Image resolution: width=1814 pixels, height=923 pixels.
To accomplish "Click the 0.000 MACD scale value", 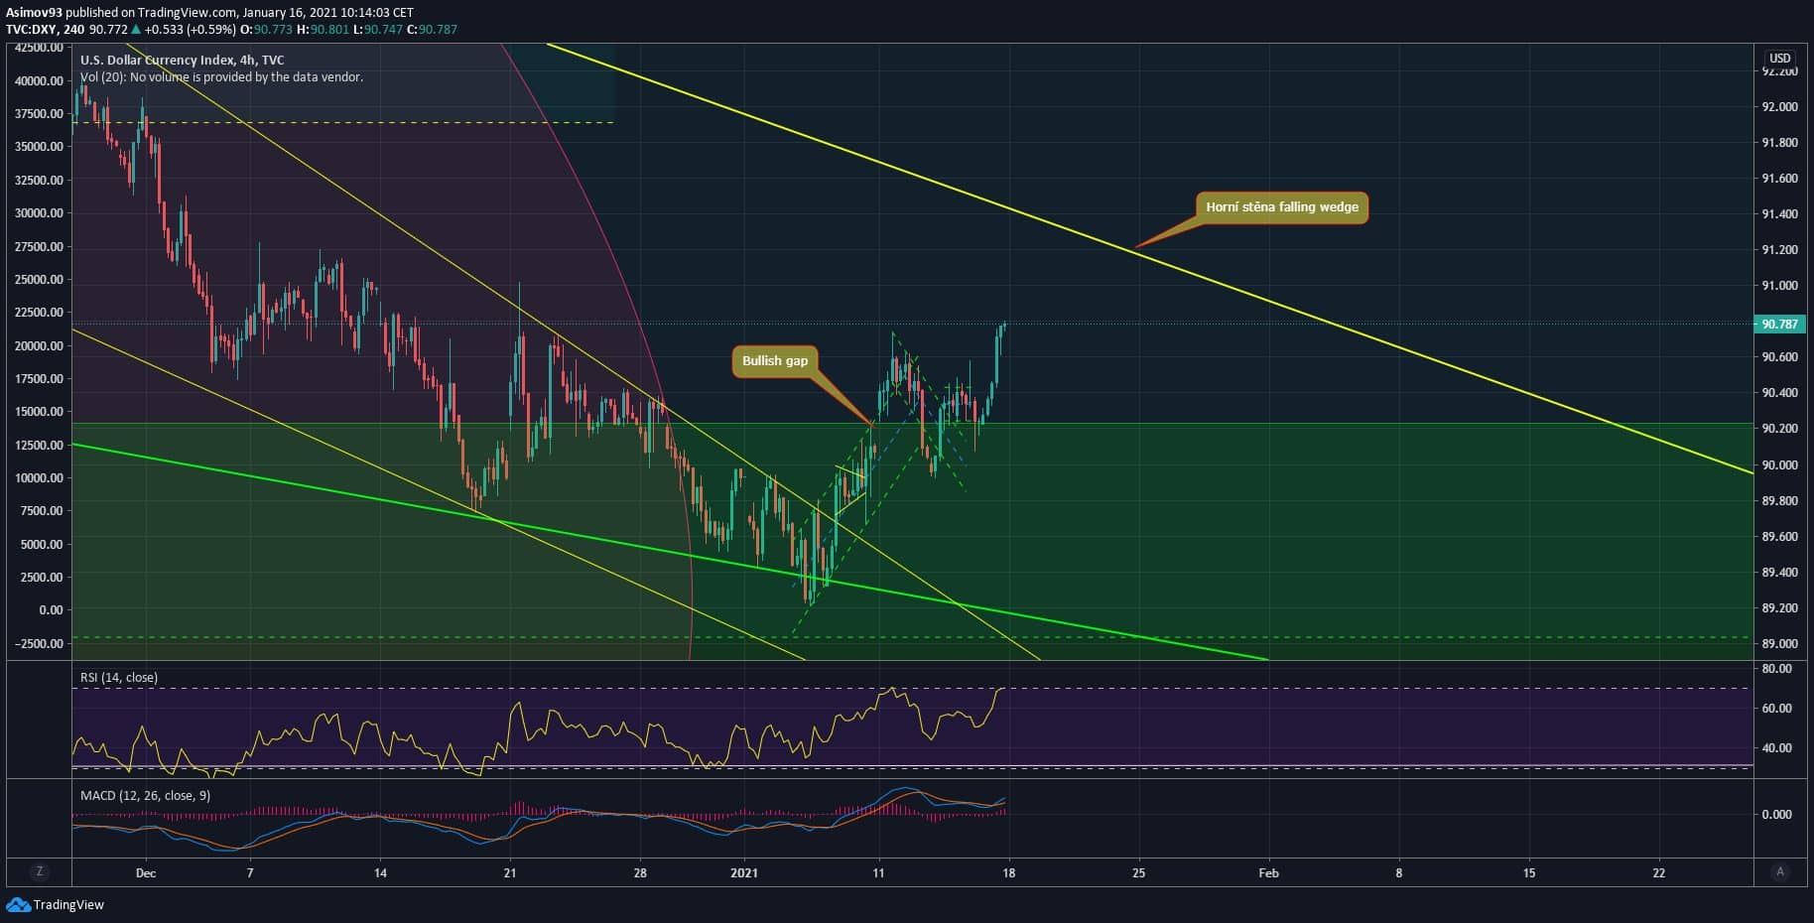I will click(1776, 815).
